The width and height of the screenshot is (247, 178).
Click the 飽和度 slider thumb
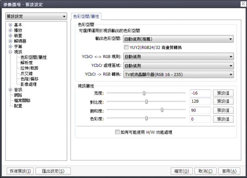(162, 110)
